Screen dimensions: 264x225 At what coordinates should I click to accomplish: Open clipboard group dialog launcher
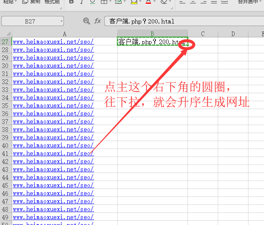pos(61,8)
